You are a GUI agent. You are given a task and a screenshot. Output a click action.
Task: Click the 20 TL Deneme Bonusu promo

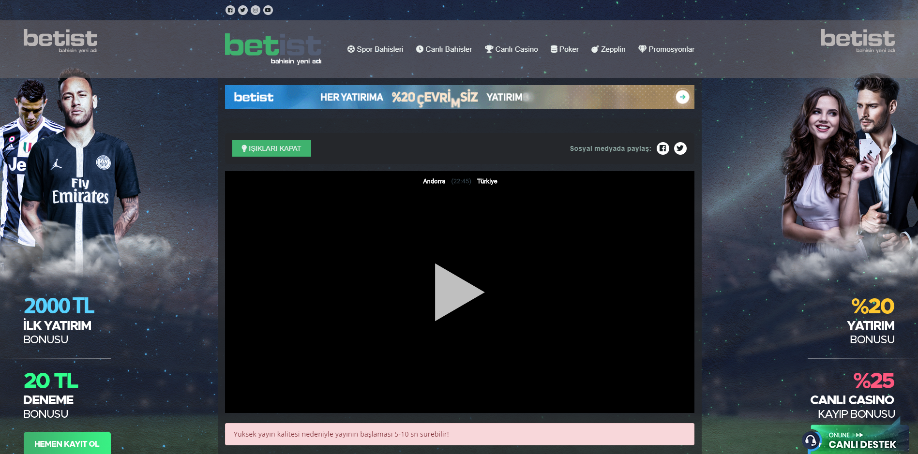pyautogui.click(x=51, y=395)
